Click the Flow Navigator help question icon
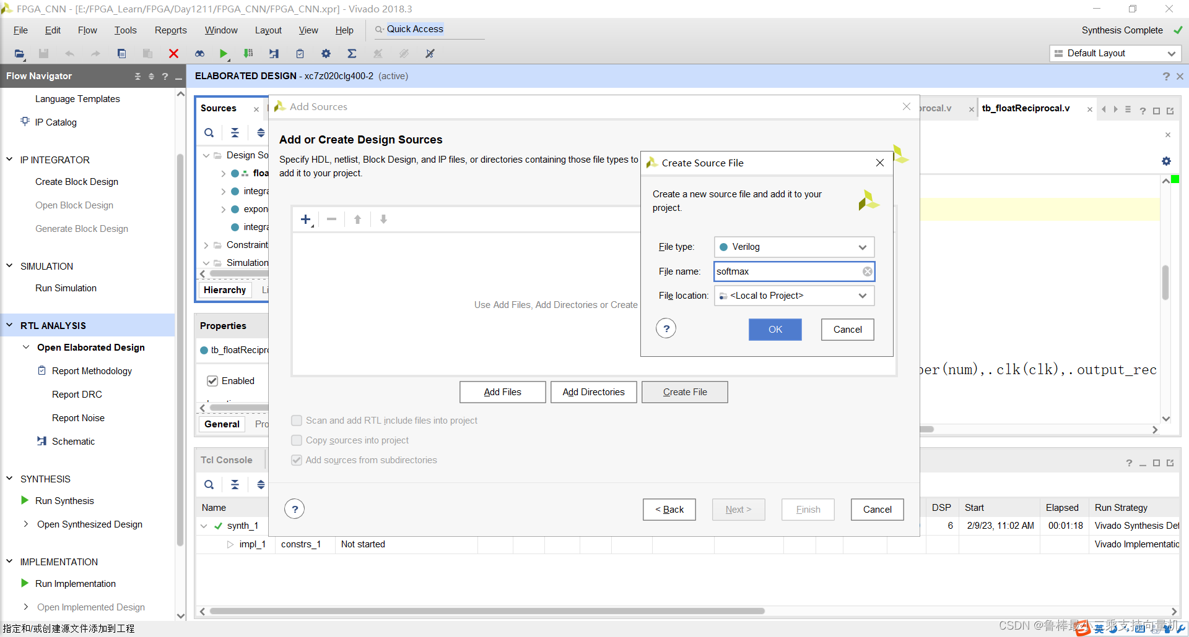Viewport: 1189px width, 637px height. tap(165, 76)
